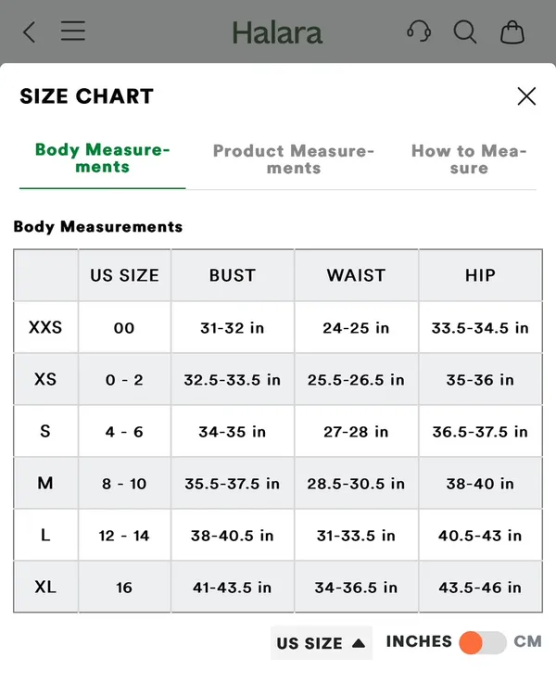
Task: Select the M size row label
Action: pyautogui.click(x=45, y=483)
